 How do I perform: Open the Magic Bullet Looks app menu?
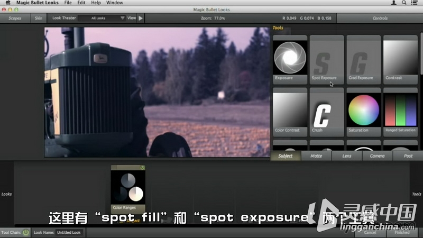coord(37,3)
